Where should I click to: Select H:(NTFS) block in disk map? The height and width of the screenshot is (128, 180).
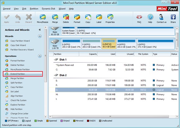[127, 44]
